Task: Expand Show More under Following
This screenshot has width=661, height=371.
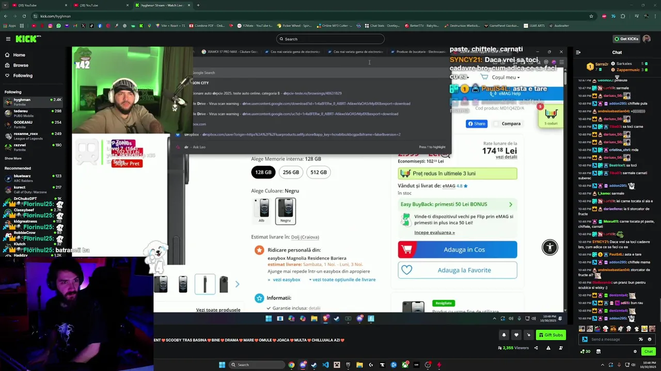Action: (13, 158)
